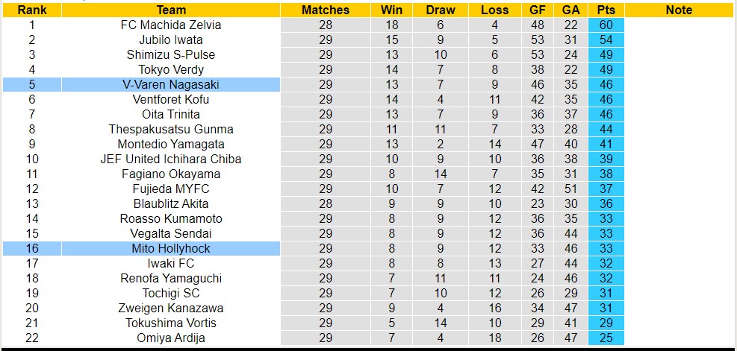Click the Shimizu S-Pulse team name

point(171,54)
